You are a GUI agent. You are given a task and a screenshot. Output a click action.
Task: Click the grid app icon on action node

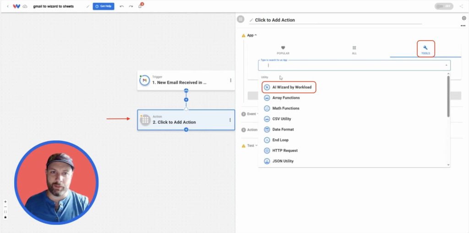pos(145,120)
